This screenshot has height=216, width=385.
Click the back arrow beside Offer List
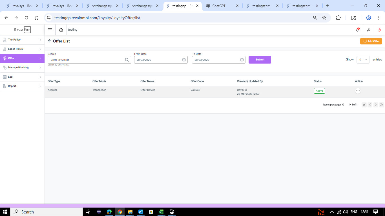click(x=50, y=41)
